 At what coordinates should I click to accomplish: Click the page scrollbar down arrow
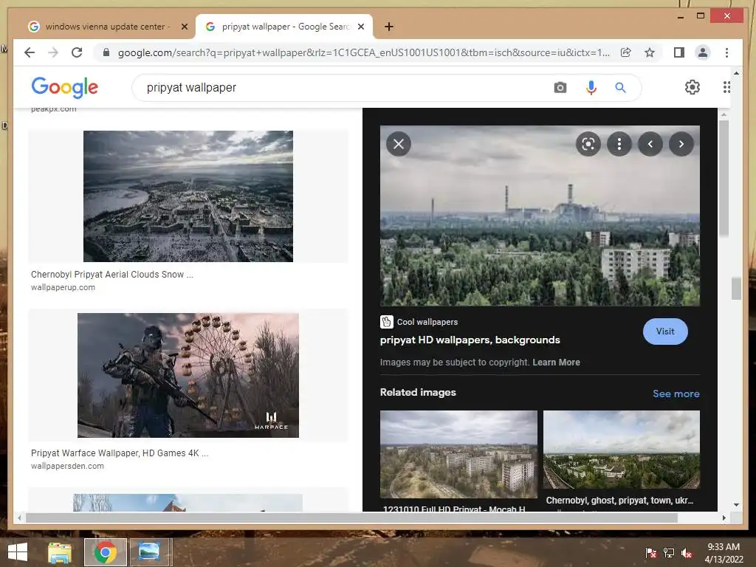click(x=736, y=505)
